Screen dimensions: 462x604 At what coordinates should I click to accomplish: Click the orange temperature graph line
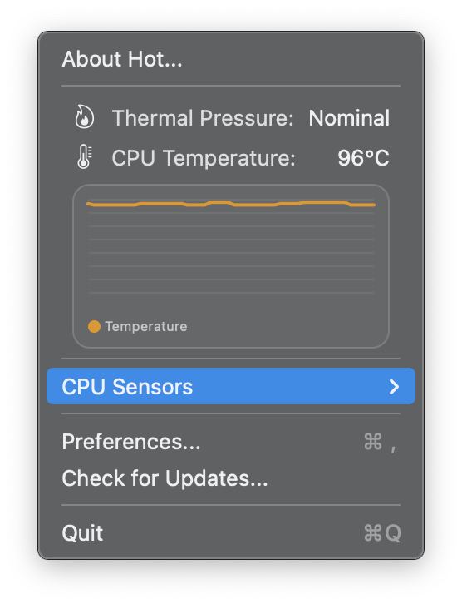[231, 204]
